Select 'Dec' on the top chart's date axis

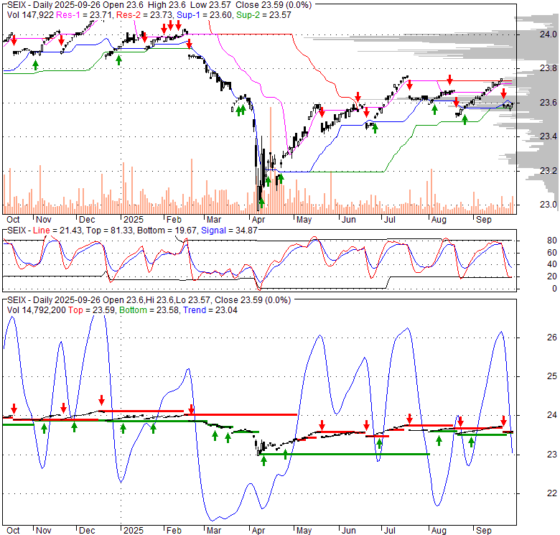(87, 219)
